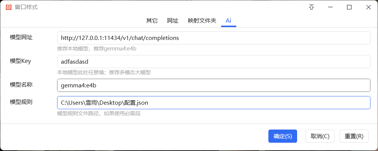Minimize the 窗口样式 window
Viewport: 378px width, 151px height.
[330, 7]
